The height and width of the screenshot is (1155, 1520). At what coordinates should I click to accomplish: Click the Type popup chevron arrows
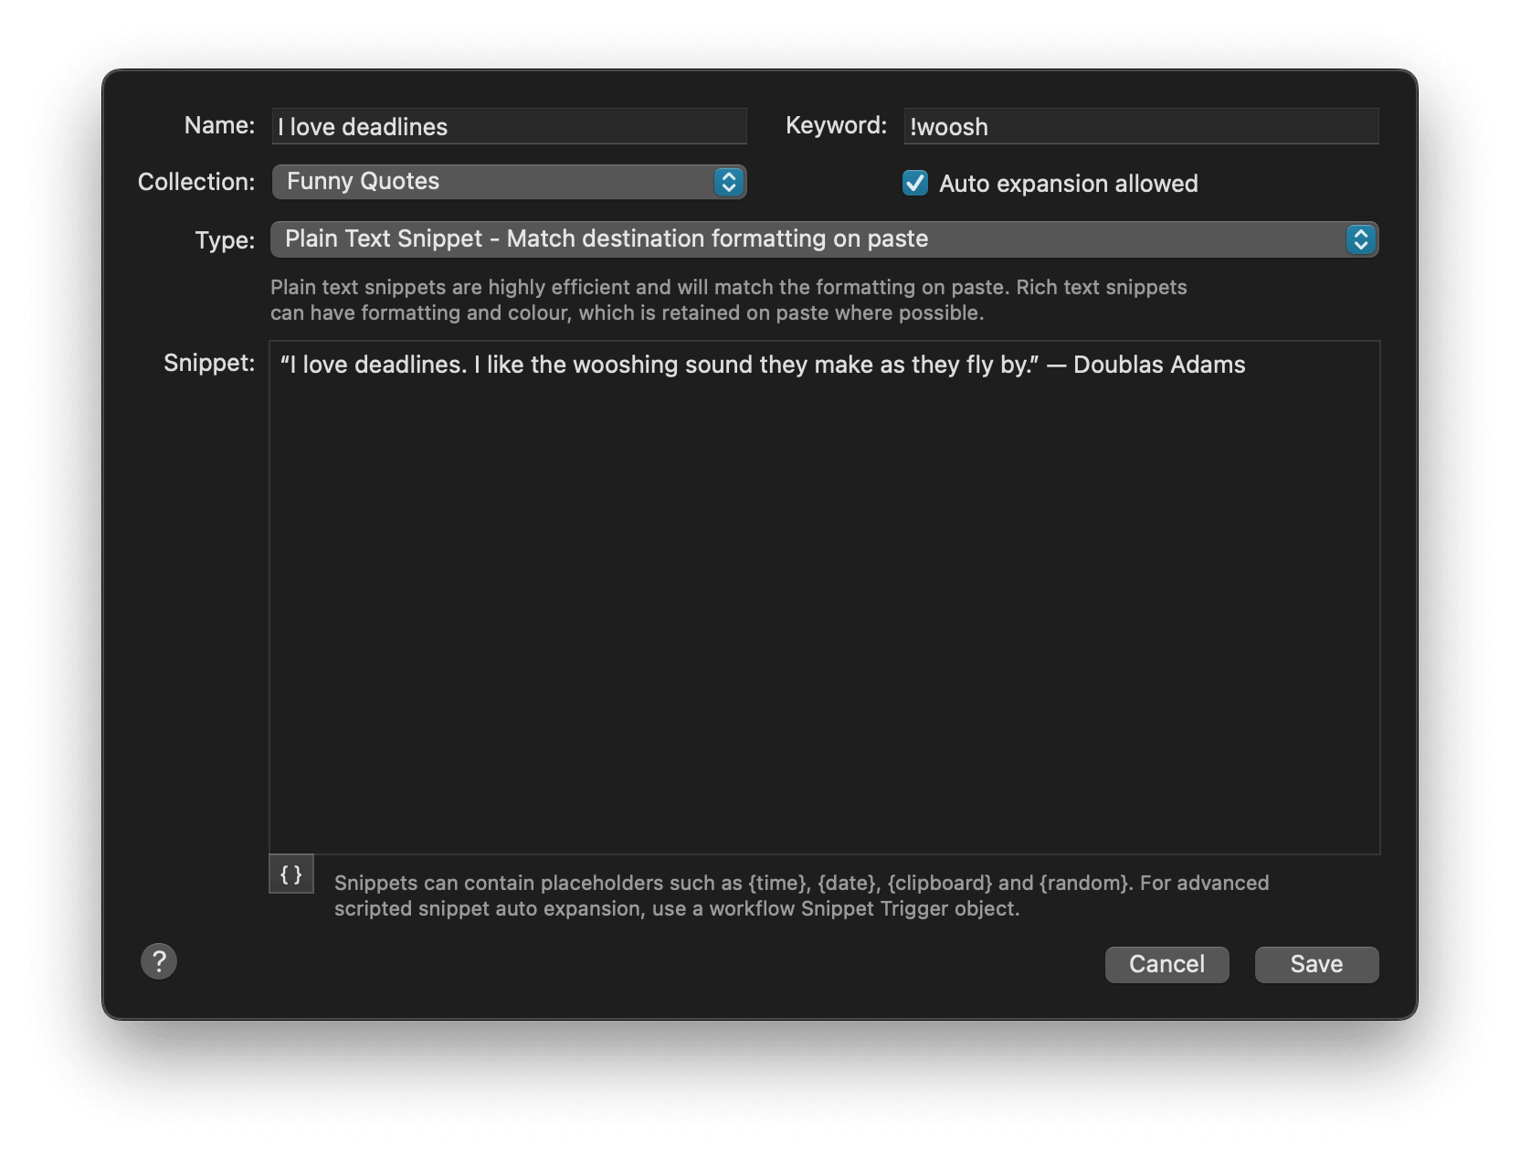(x=1360, y=239)
